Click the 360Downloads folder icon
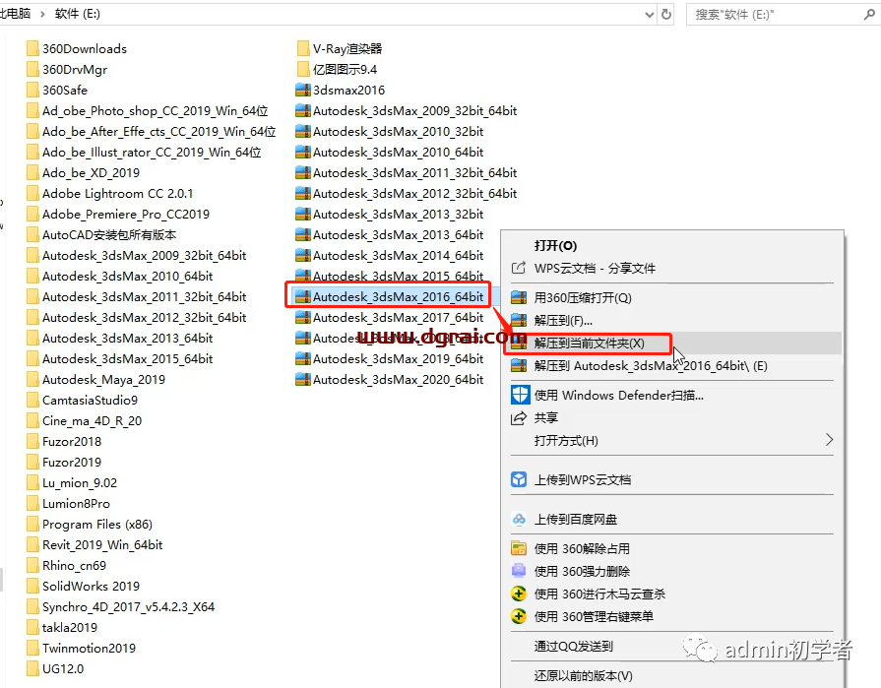 click(x=32, y=49)
